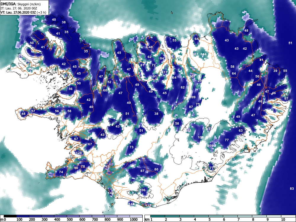Click the visibility value '117' on the map

[x=165, y=72]
